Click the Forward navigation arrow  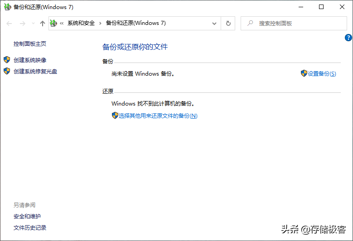click(23, 24)
